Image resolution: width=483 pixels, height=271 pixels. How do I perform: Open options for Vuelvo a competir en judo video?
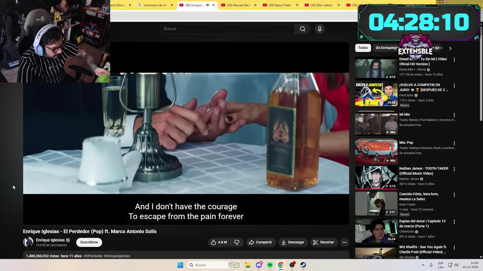[454, 86]
